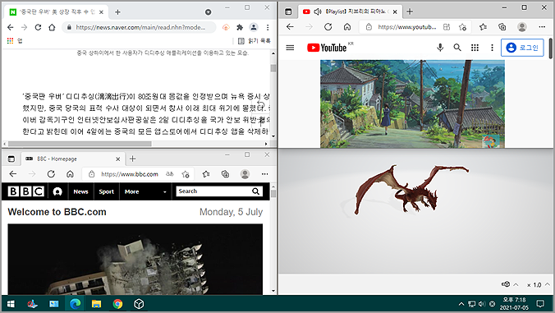Reload the Naver news page in Chrome

tap(38, 27)
